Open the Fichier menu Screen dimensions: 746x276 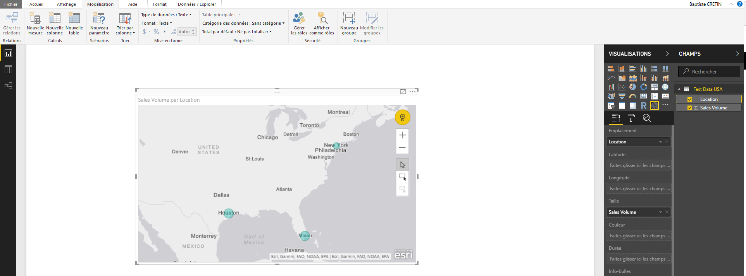11,4
